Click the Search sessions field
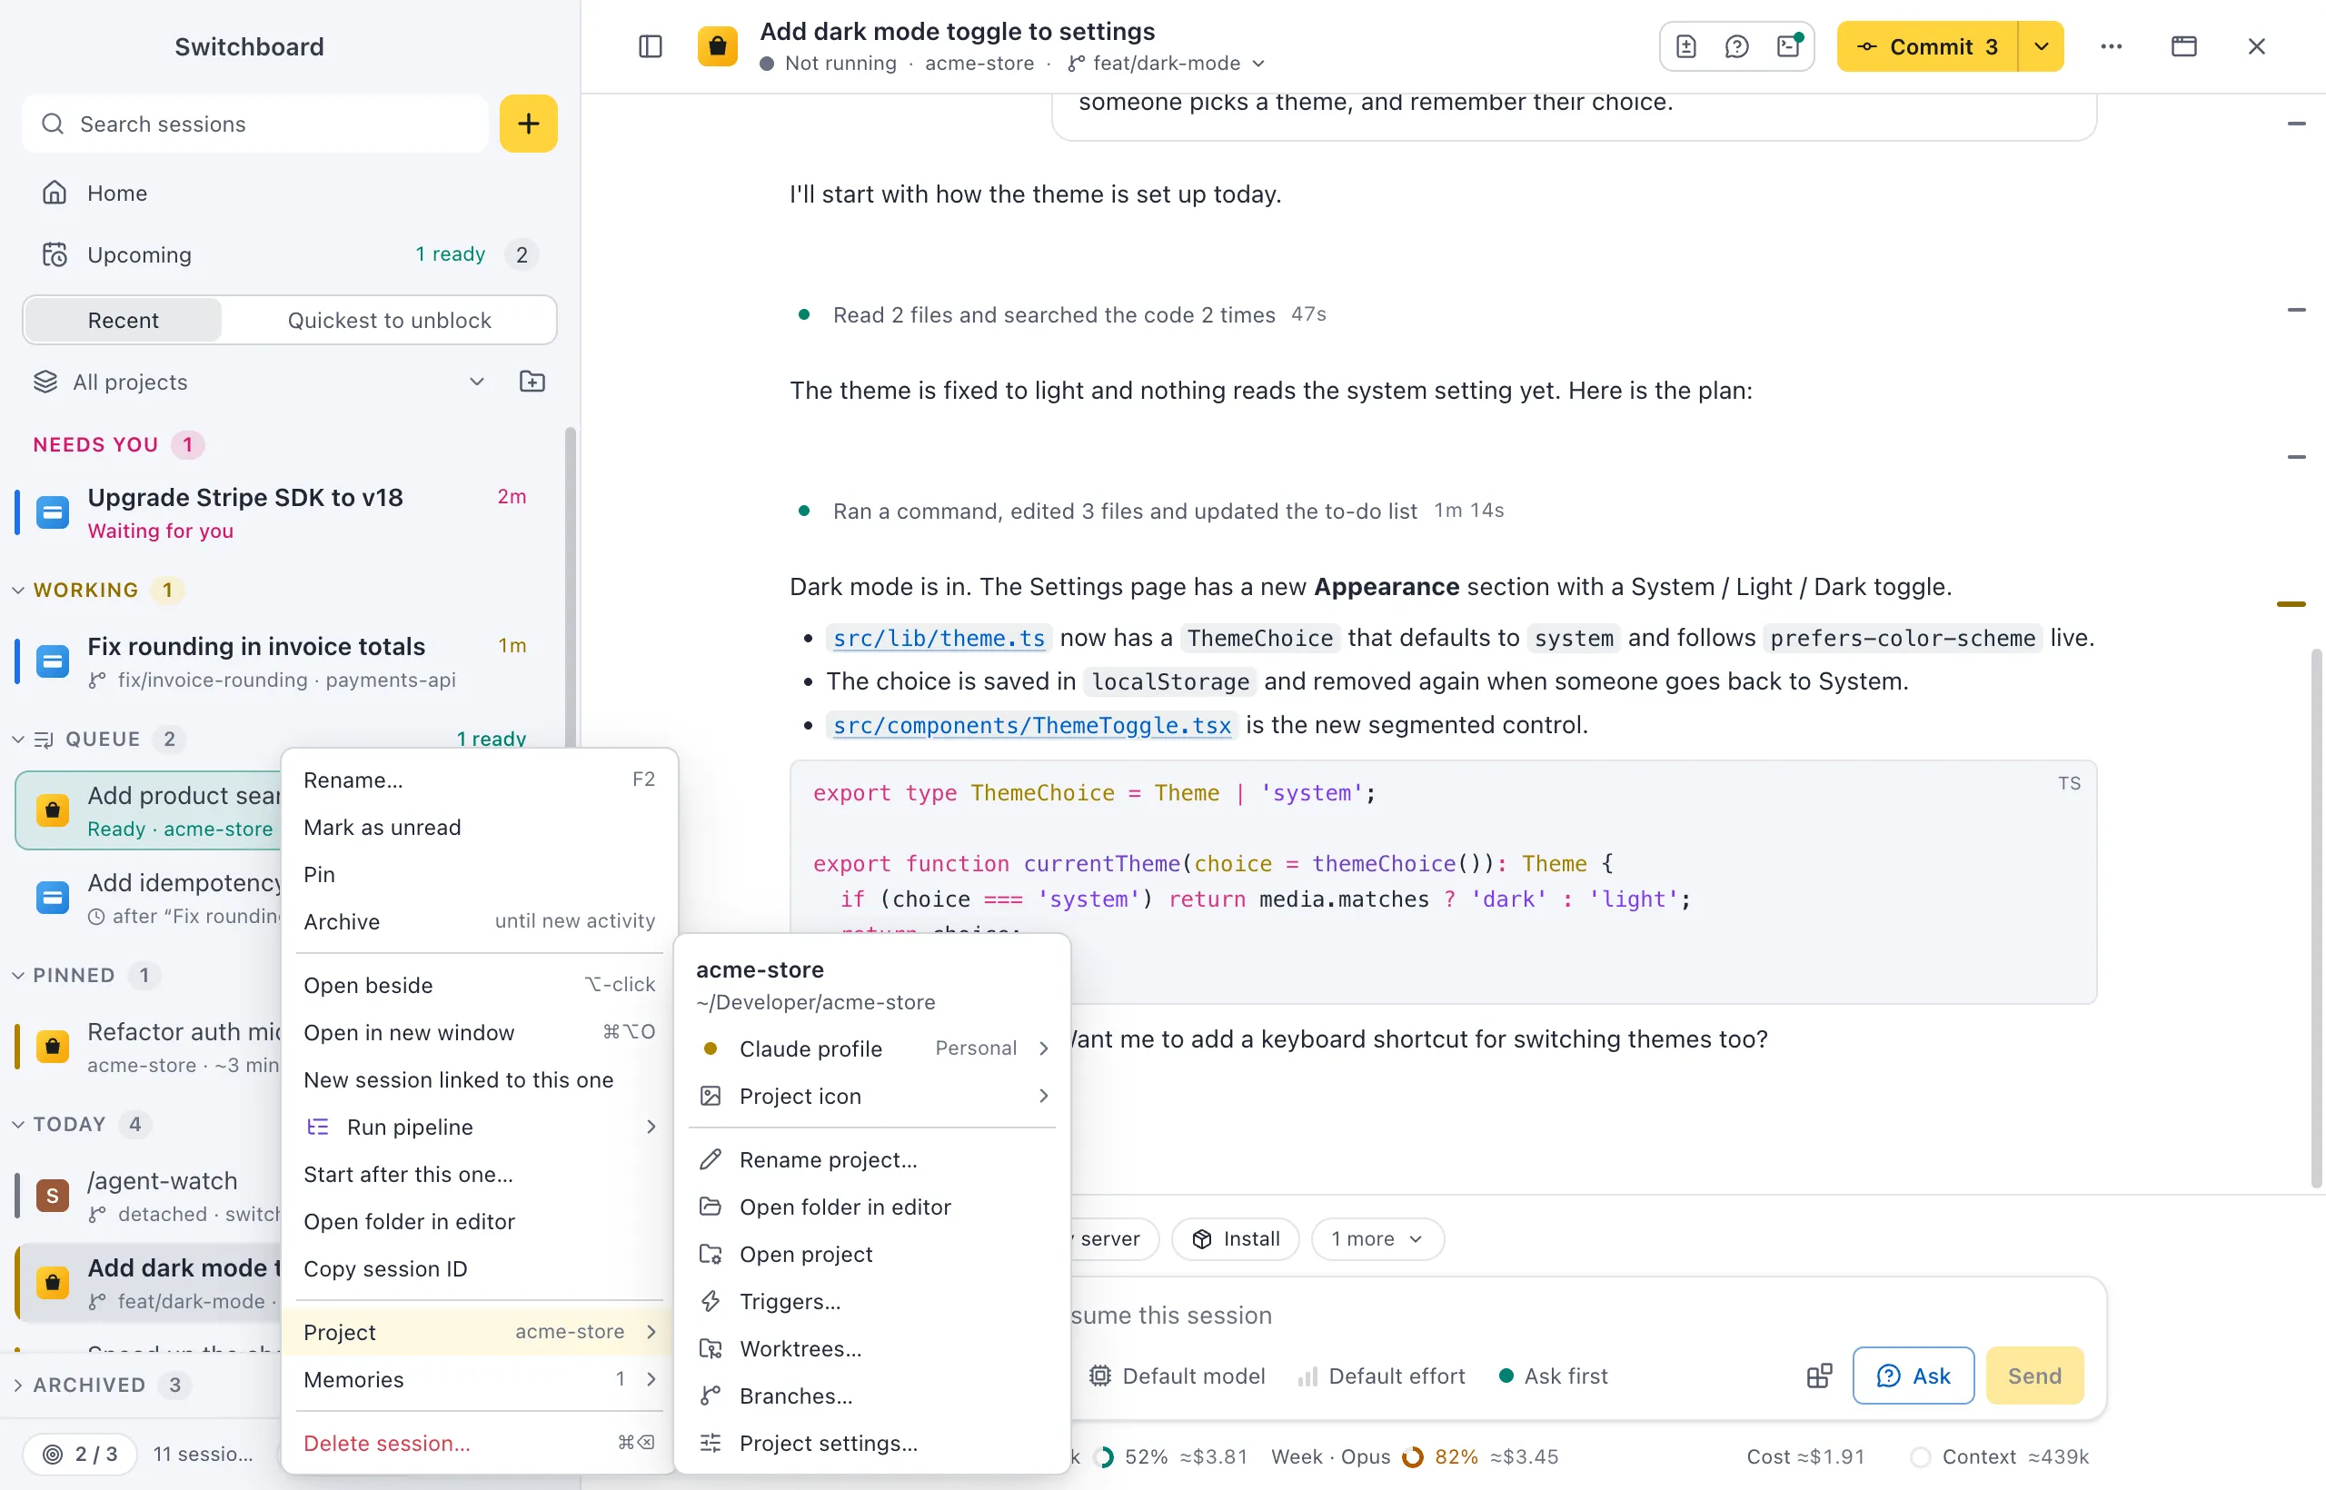The width and height of the screenshot is (2326, 1490). tap(255, 124)
